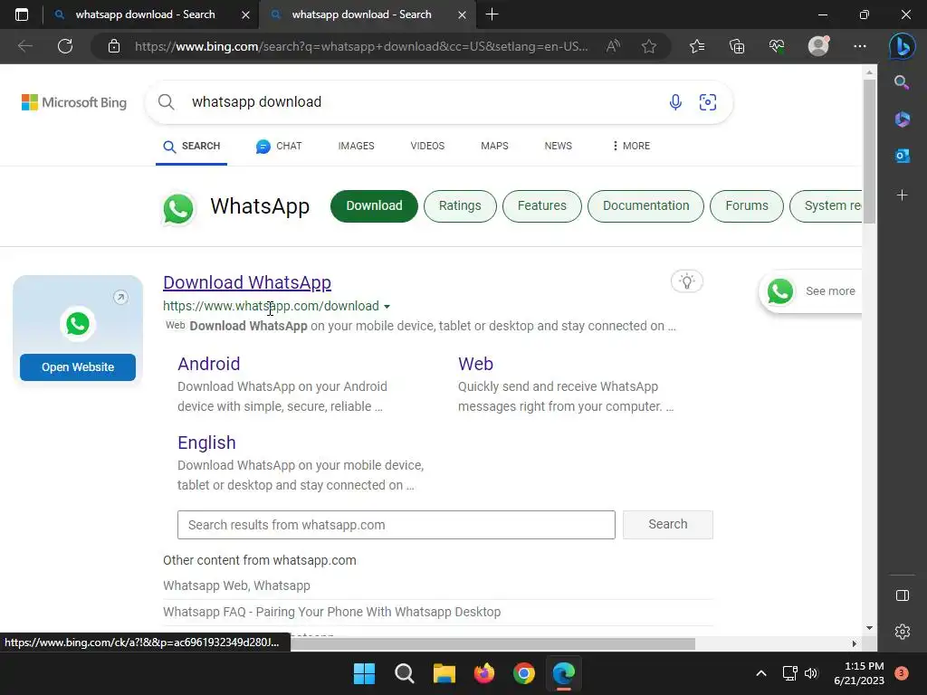Viewport: 927px width, 695px height.
Task: Focus the Search results from whatsapp.com field
Action: point(397,525)
